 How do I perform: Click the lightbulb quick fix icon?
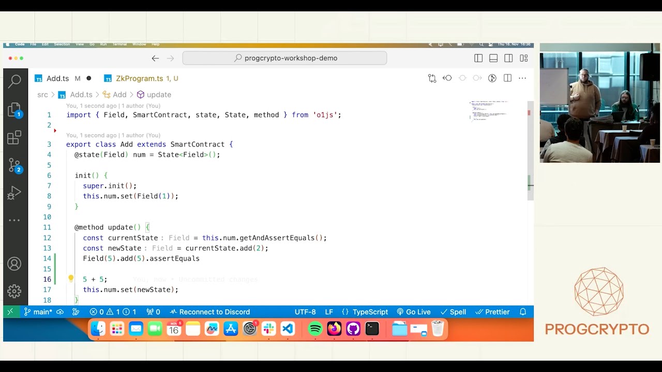71,279
